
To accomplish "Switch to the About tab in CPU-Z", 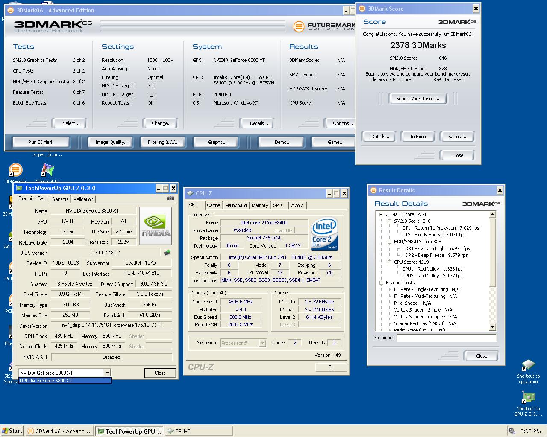I will [297, 205].
